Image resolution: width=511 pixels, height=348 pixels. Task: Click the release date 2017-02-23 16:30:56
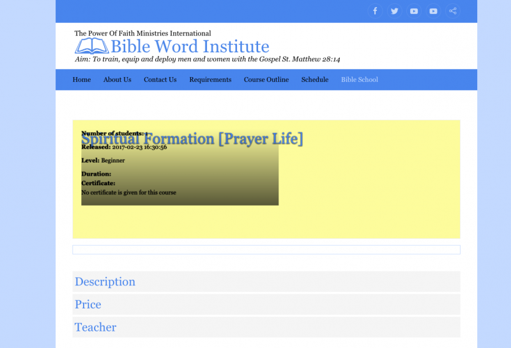(139, 147)
